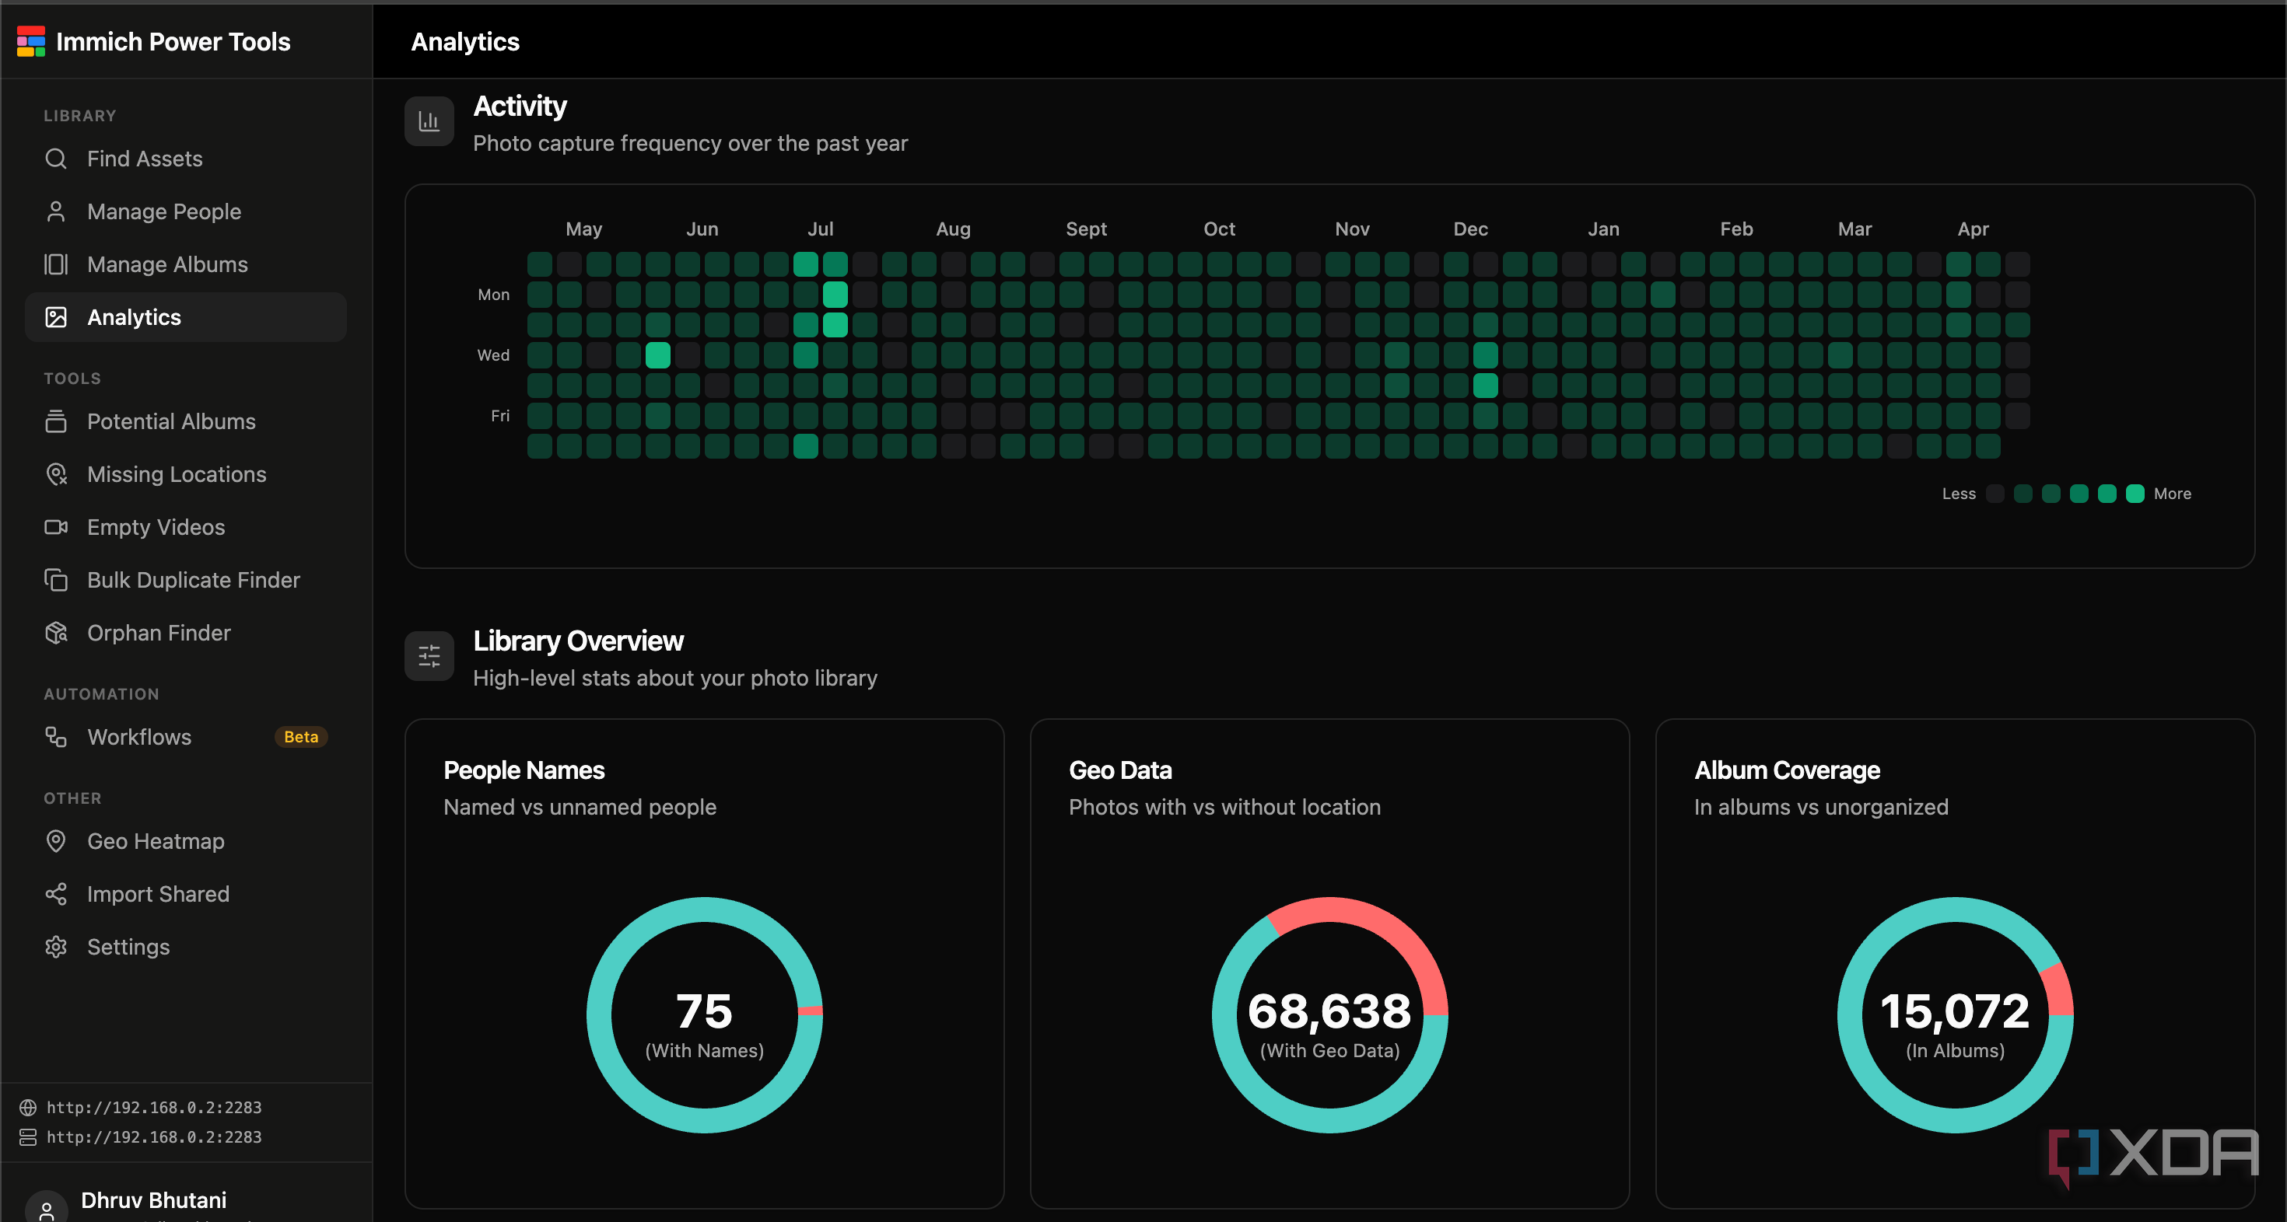Click the Potential Albums stack icon
Image resolution: width=2287 pixels, height=1222 pixels.
(x=56, y=421)
